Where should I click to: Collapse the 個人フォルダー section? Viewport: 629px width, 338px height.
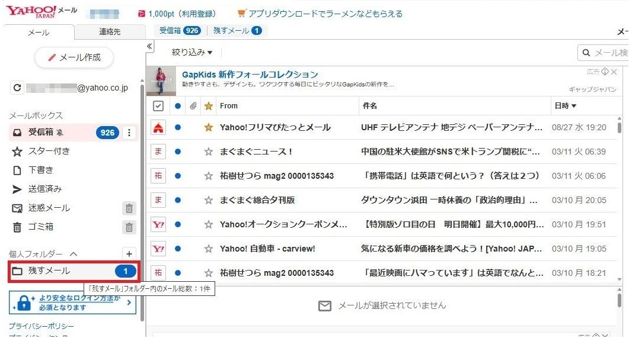74,254
